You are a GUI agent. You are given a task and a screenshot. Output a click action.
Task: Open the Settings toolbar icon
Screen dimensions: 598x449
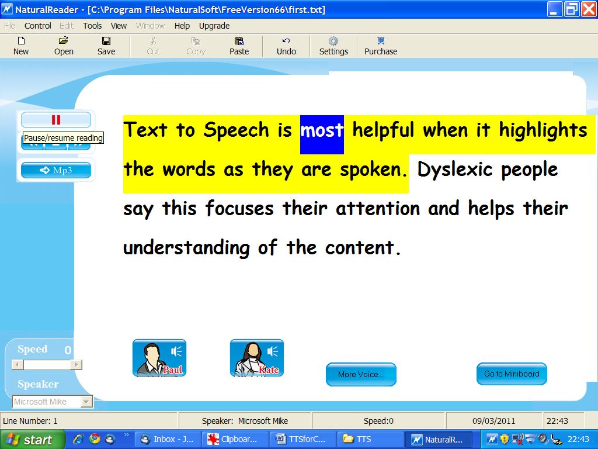(333, 46)
